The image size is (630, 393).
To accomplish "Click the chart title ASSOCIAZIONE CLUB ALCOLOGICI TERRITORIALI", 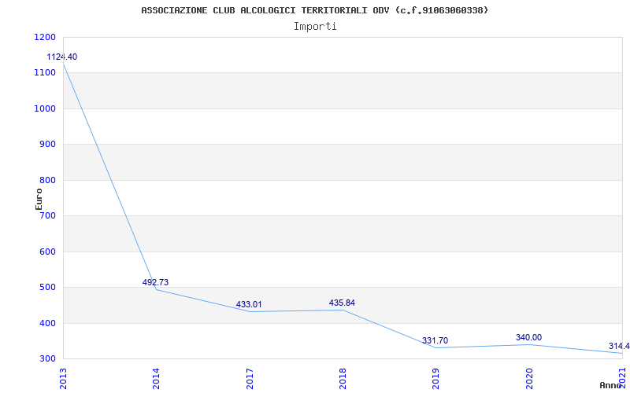I will pyautogui.click(x=314, y=10).
